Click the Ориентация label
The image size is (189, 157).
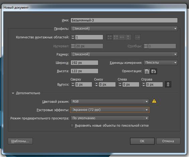click(x=131, y=71)
